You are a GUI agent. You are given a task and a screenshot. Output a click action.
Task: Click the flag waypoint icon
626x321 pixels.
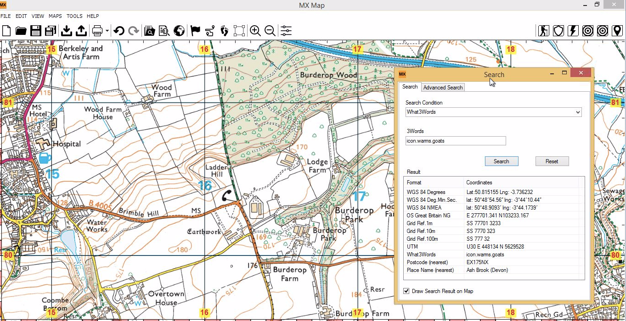pyautogui.click(x=195, y=31)
